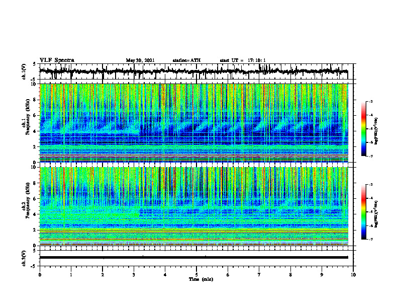This screenshot has height=308, width=398.
Task: Click the time axis tick label "7"
Action: [x=259, y=275]
